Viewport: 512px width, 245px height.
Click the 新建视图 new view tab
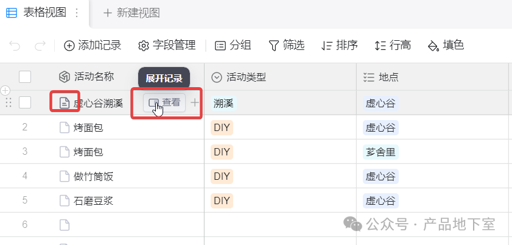point(131,13)
